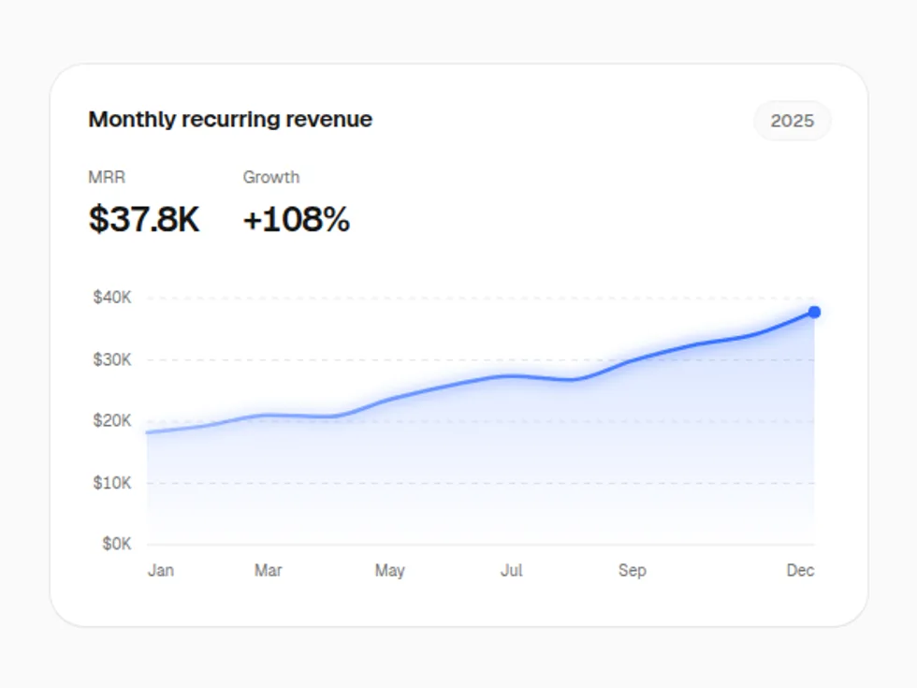Click the "$10K" y-axis label

[x=112, y=483]
